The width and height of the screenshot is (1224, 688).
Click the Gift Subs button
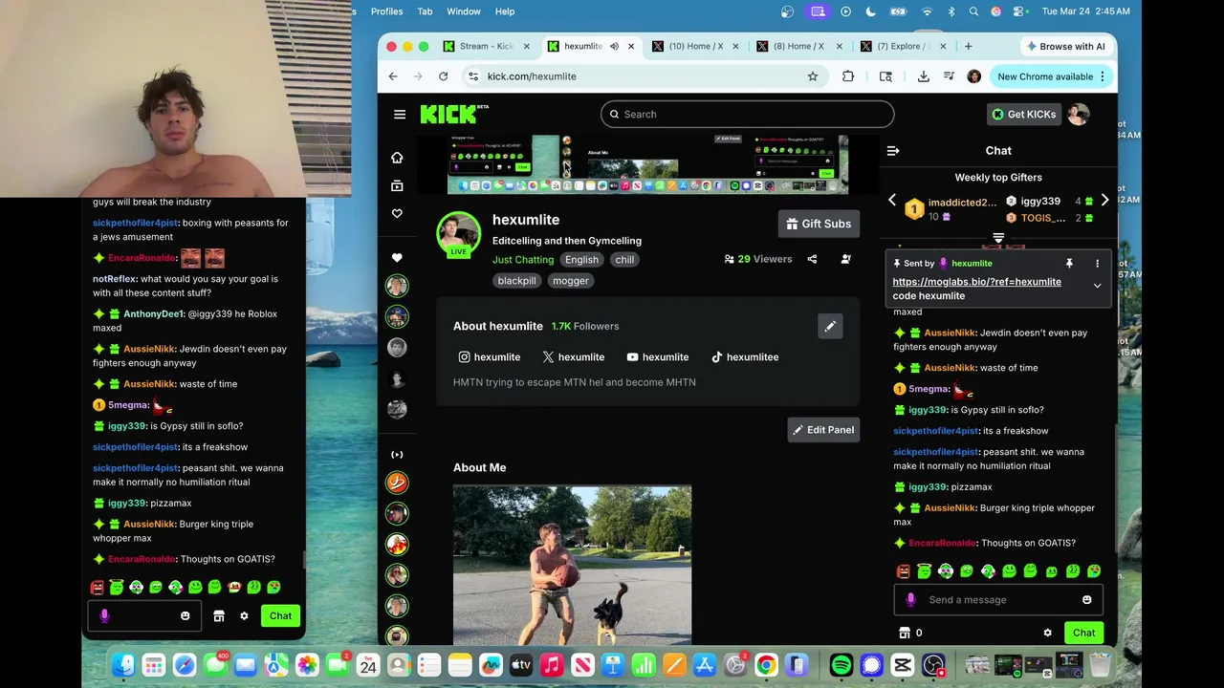819,224
